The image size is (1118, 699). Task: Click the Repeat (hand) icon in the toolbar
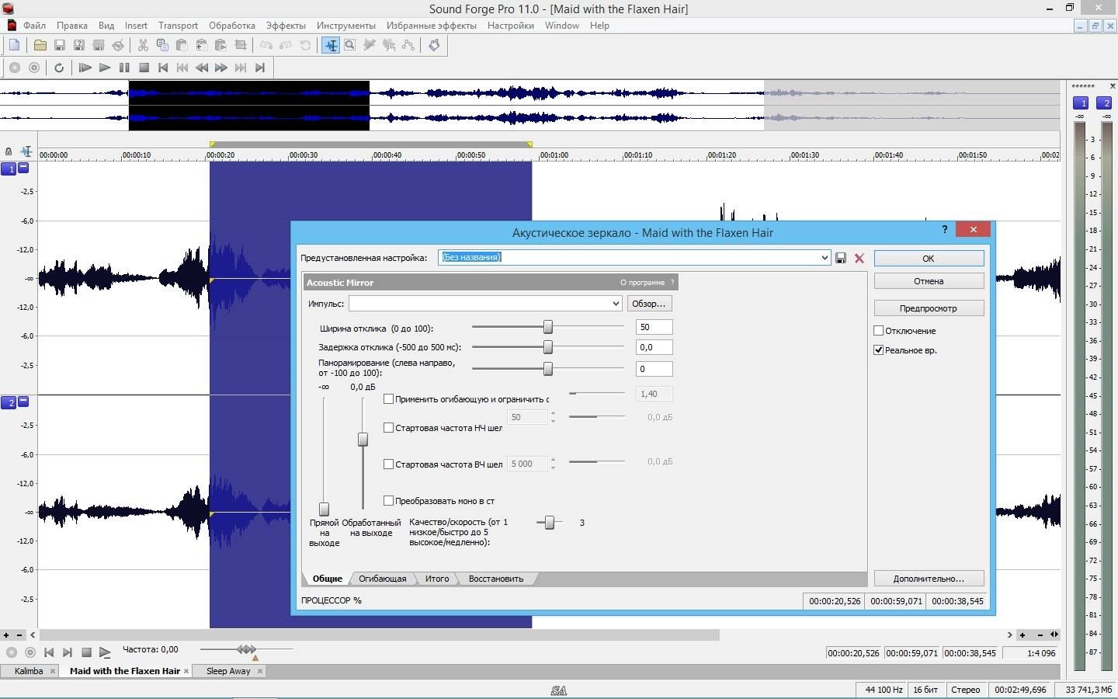pyautogui.click(x=434, y=45)
